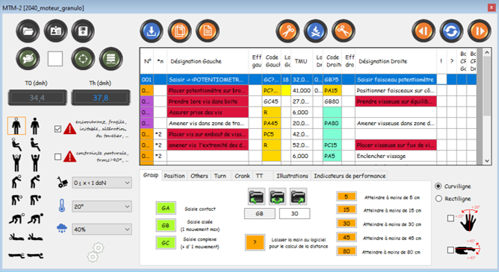The image size is (499, 272).
Task: Switch to the Grasp tab
Action: 151,175
